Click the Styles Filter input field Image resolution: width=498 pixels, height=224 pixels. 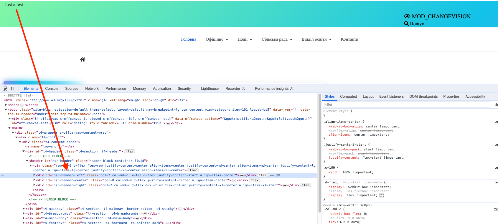pos(407,104)
